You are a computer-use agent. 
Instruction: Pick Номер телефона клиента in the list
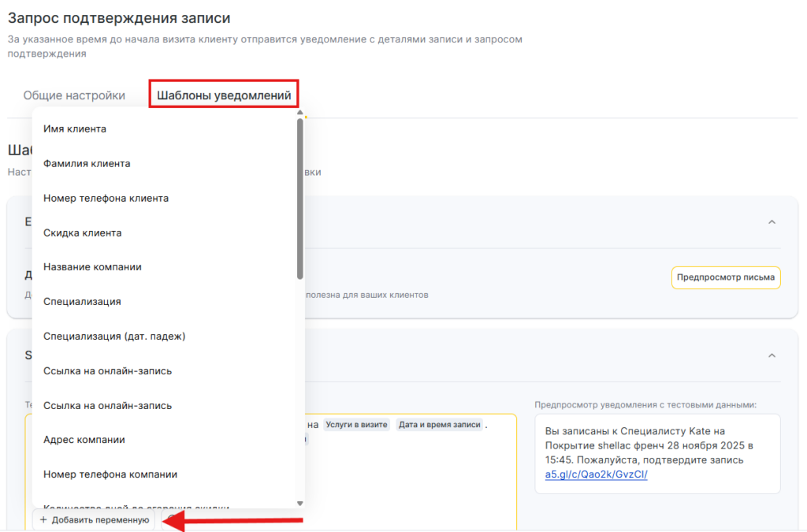point(106,198)
